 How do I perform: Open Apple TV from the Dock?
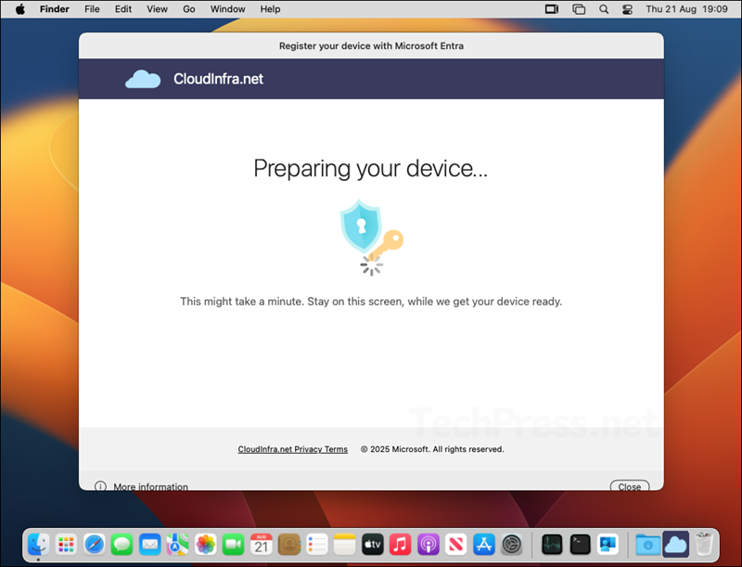[373, 545]
